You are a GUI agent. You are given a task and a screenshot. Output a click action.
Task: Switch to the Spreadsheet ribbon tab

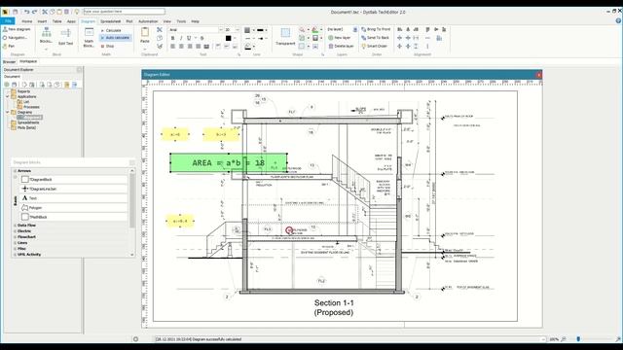[x=110, y=21]
